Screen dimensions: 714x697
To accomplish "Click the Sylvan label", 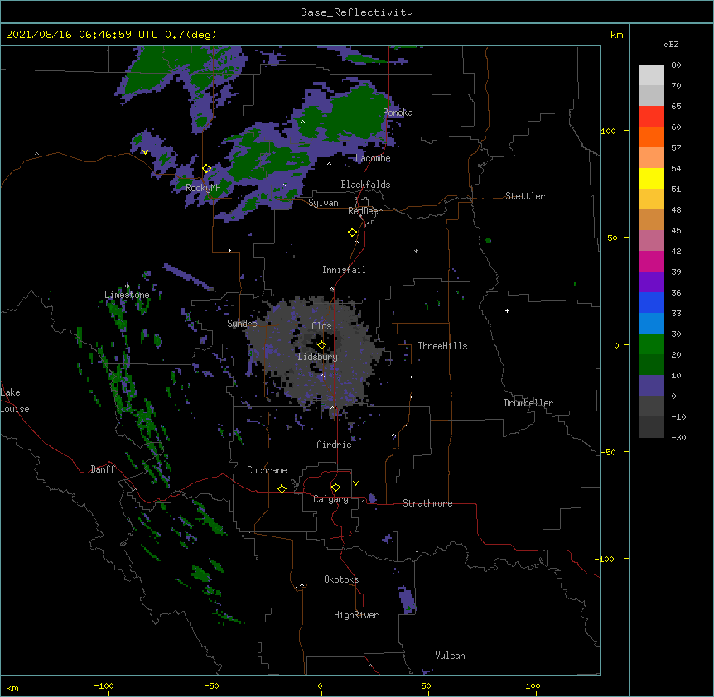I will pos(323,203).
